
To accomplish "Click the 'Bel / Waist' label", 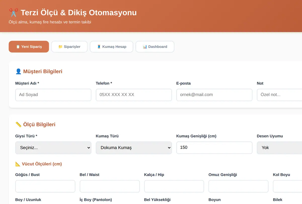I will click(90, 175).
